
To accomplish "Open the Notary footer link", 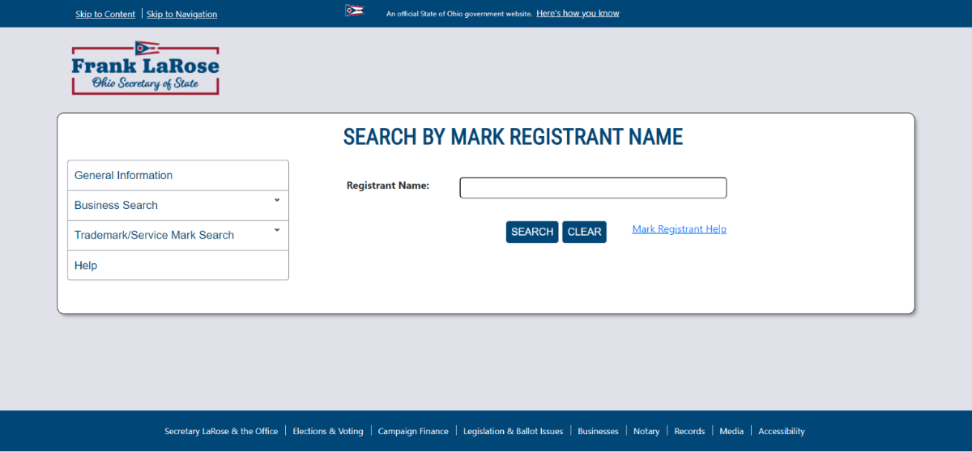I will click(x=646, y=431).
